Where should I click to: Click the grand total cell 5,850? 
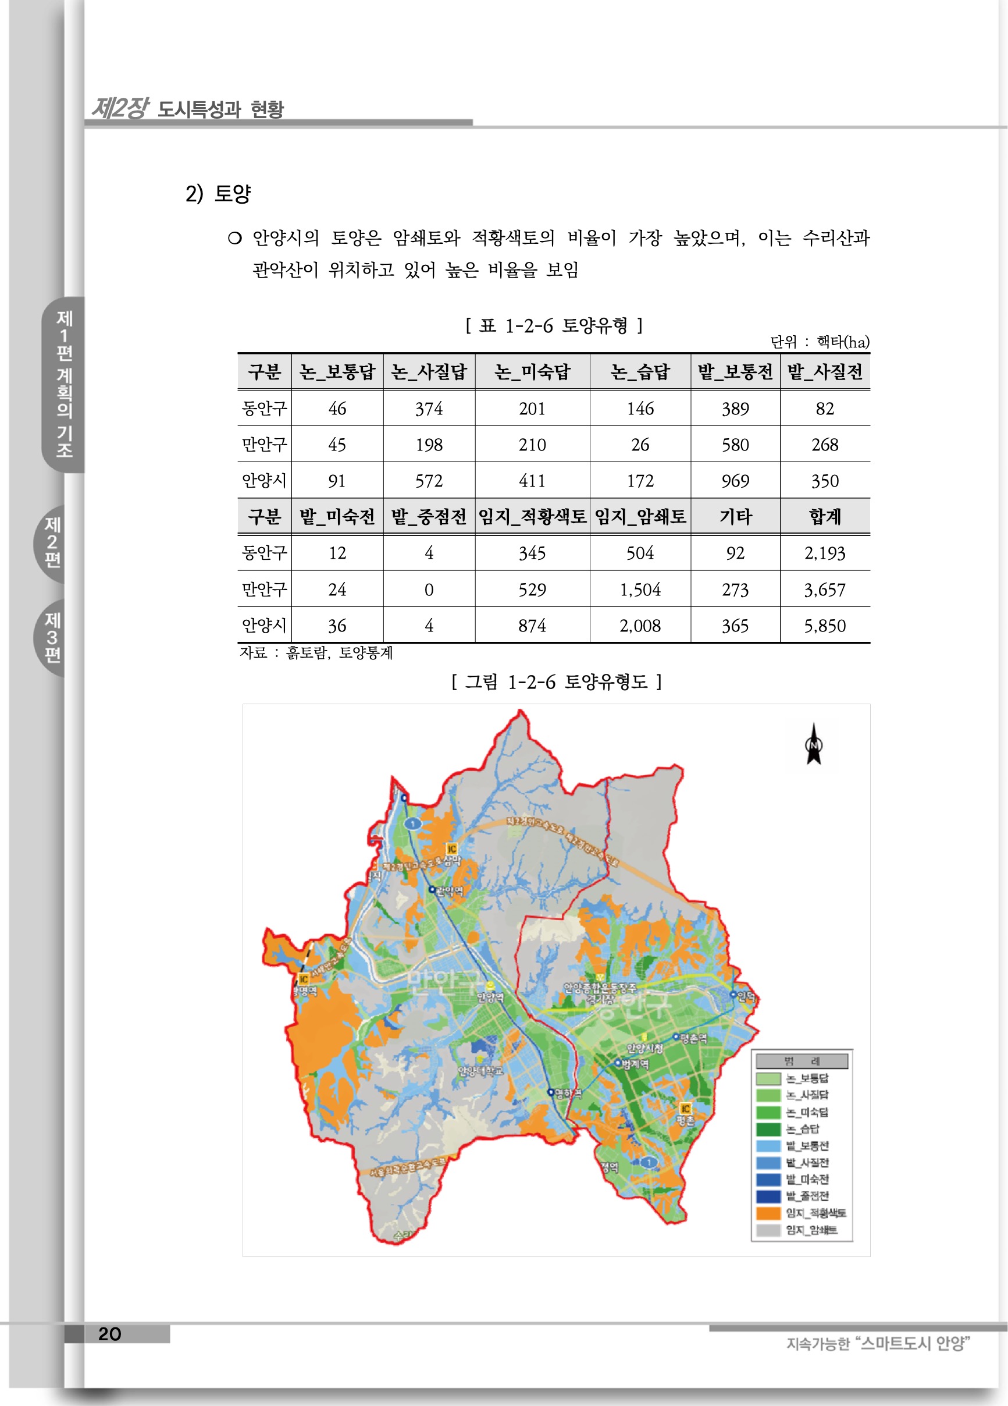click(x=825, y=626)
